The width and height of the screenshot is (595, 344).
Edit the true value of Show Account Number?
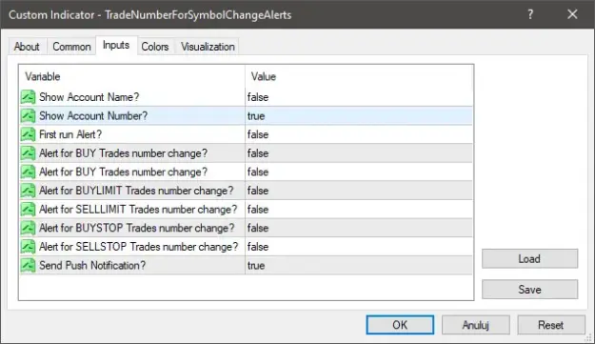click(359, 116)
